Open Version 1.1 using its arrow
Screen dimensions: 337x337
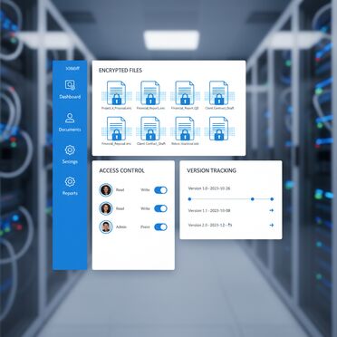click(x=272, y=210)
